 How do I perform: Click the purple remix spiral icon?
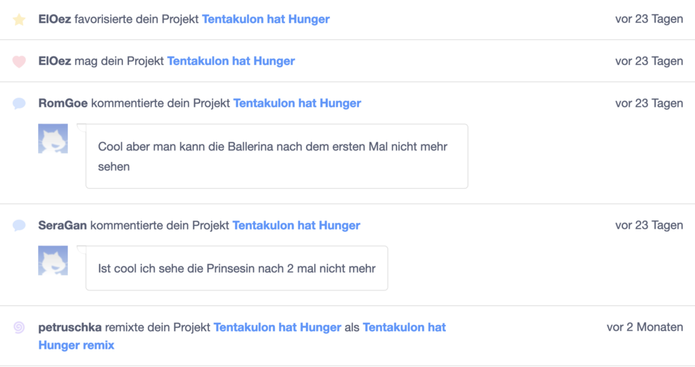click(x=19, y=327)
